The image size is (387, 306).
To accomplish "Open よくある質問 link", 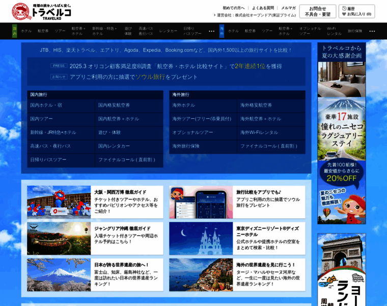I will click(x=263, y=8).
